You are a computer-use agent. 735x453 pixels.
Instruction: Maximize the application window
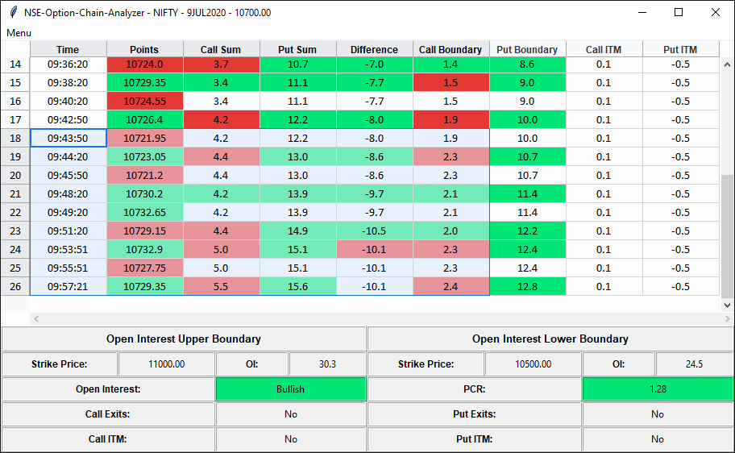point(679,12)
